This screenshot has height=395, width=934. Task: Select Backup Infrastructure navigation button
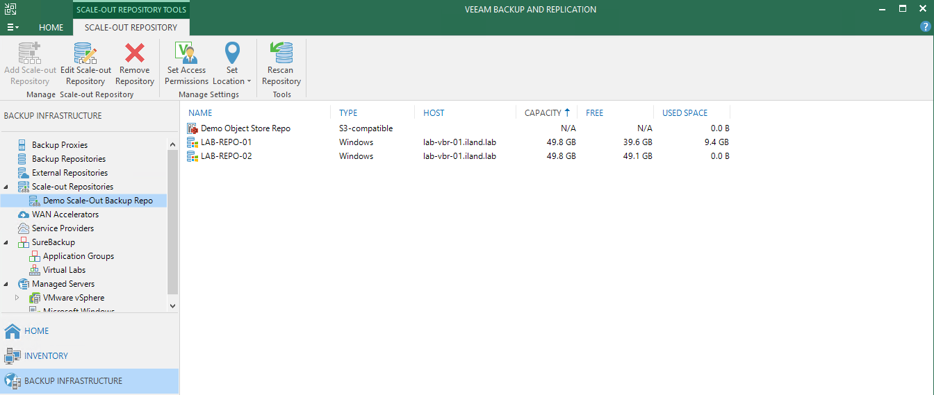(x=73, y=381)
